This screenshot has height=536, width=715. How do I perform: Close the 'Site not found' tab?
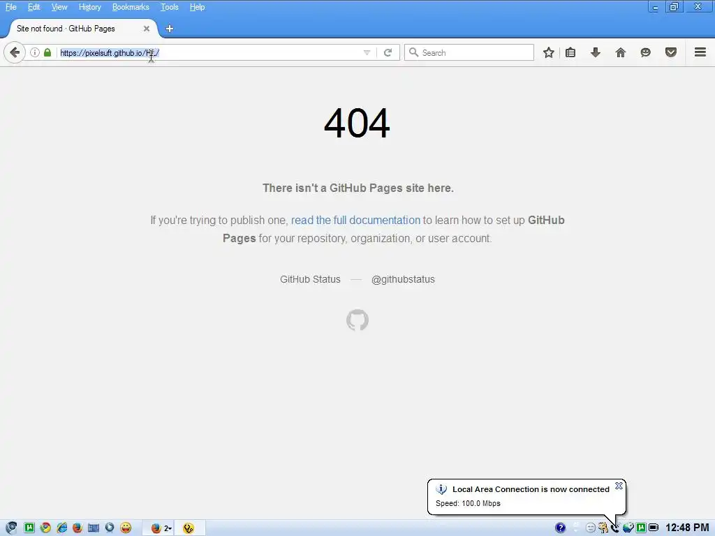click(147, 29)
